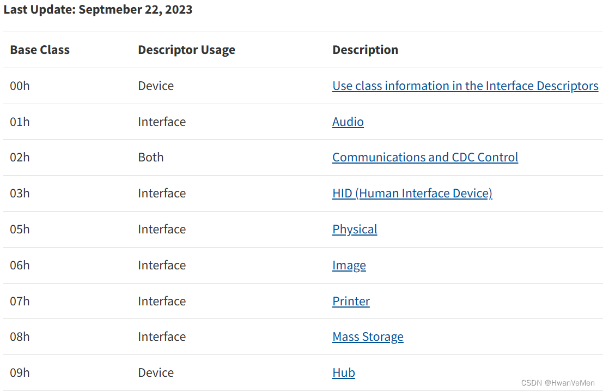The height and width of the screenshot is (391, 603).
Task: Click the Descriptor Usage column header
Action: click(x=186, y=50)
